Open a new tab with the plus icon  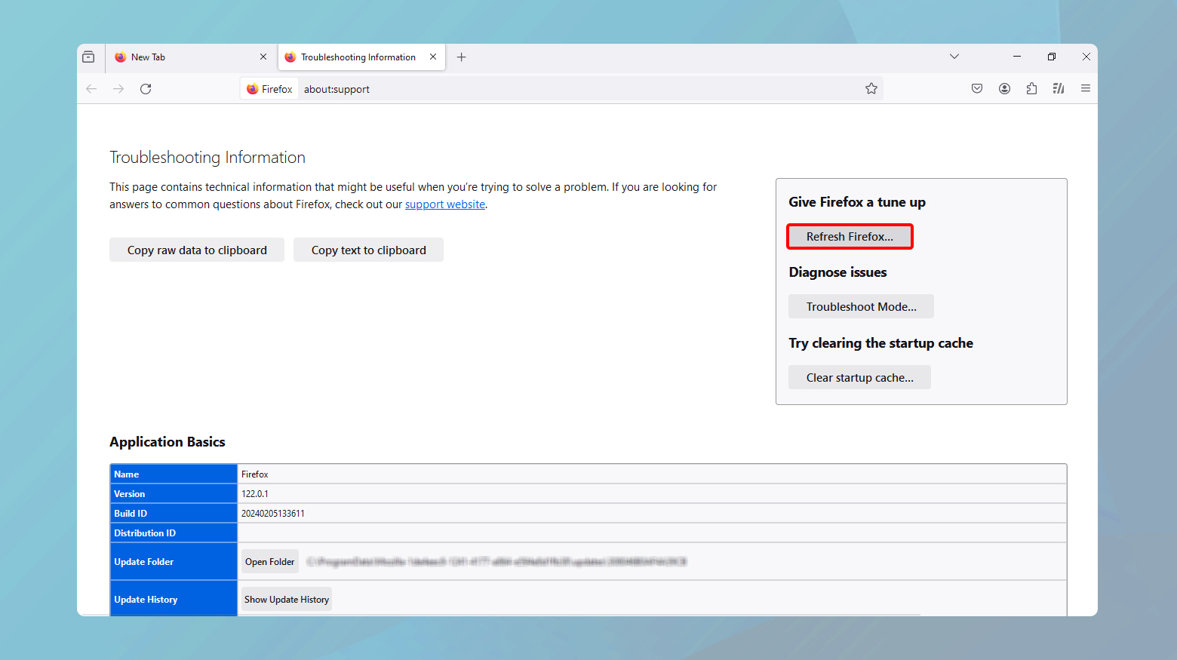coord(462,57)
